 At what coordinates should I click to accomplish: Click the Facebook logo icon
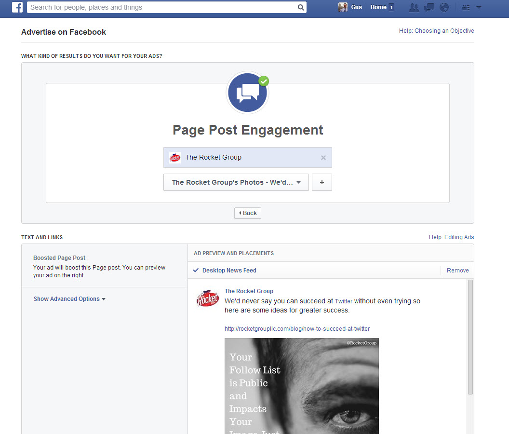pos(17,7)
